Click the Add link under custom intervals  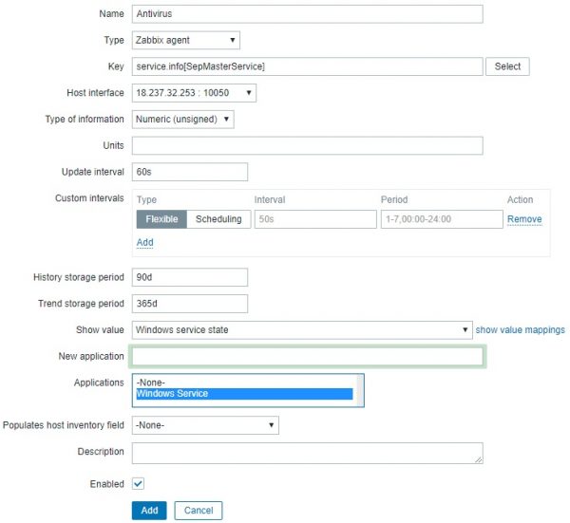(x=144, y=243)
